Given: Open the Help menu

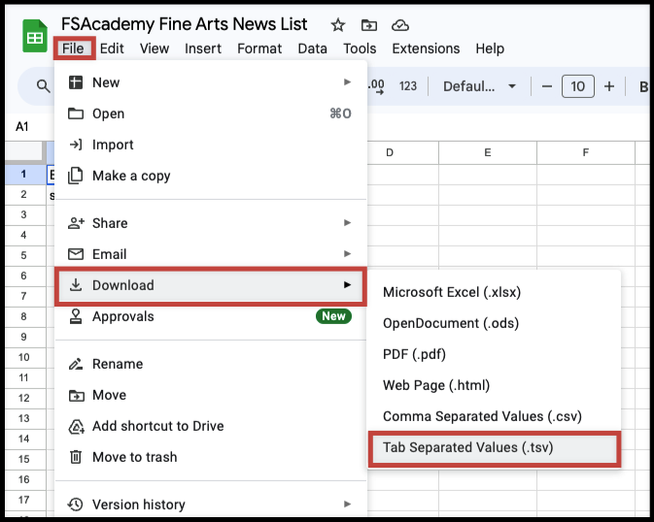Looking at the screenshot, I should (490, 49).
